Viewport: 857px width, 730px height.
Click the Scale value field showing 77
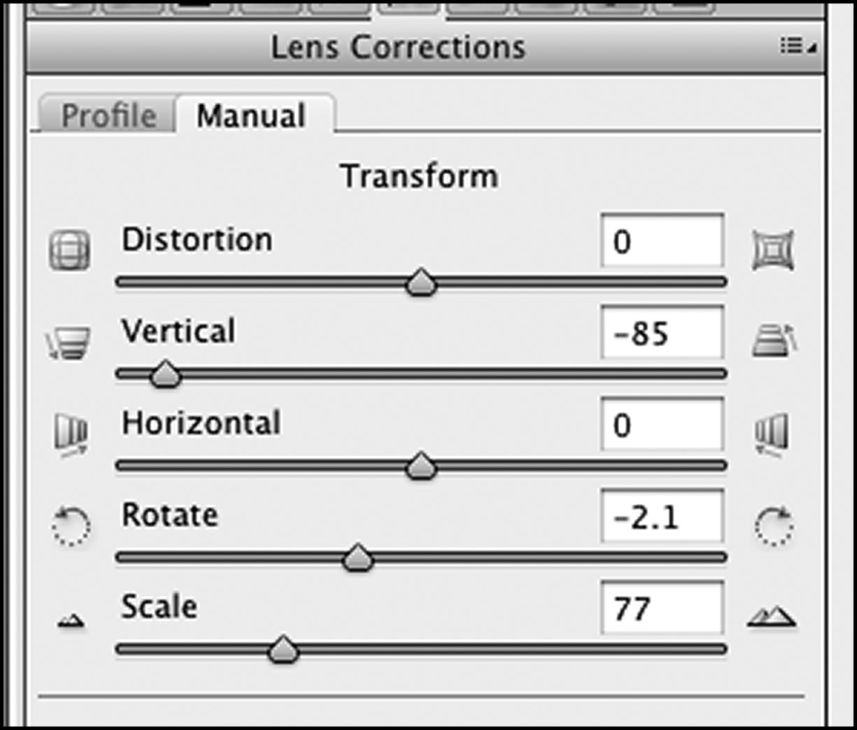tap(662, 608)
